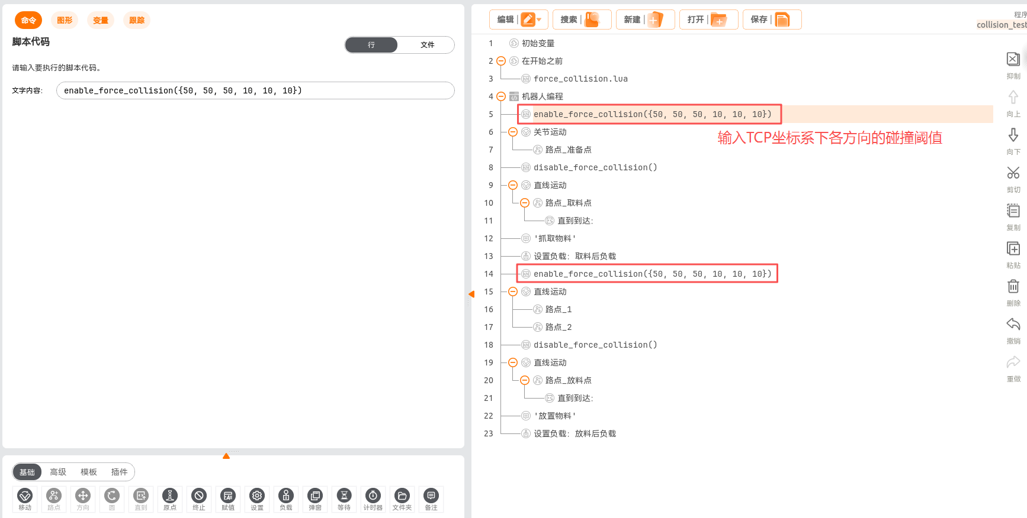Switch script source to 文件 (File)
The height and width of the screenshot is (518, 1027).
[x=427, y=45]
